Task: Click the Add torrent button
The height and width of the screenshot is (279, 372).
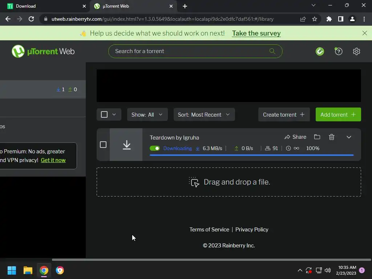Action: click(338, 114)
